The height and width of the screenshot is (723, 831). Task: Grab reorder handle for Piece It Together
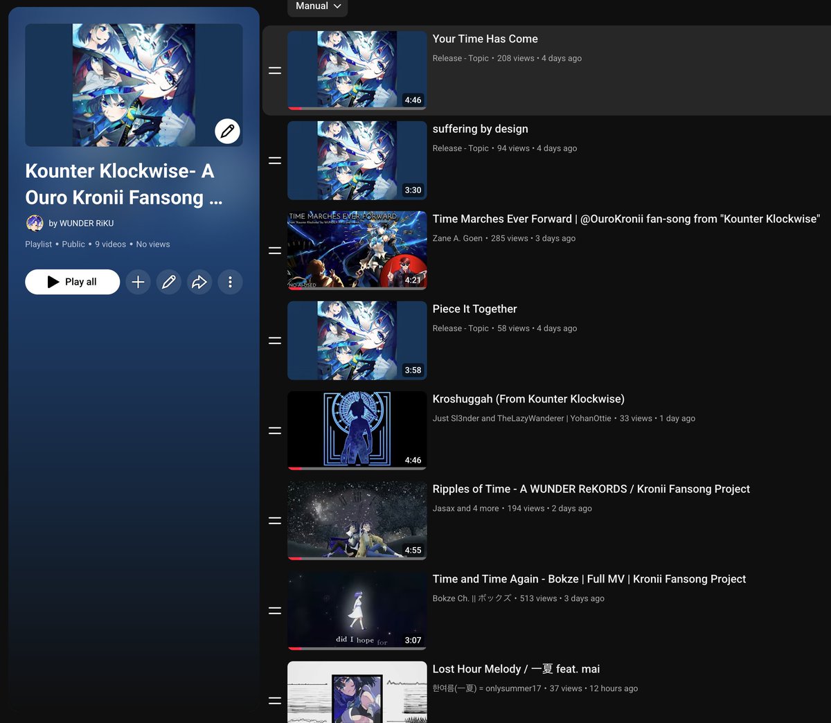(275, 341)
